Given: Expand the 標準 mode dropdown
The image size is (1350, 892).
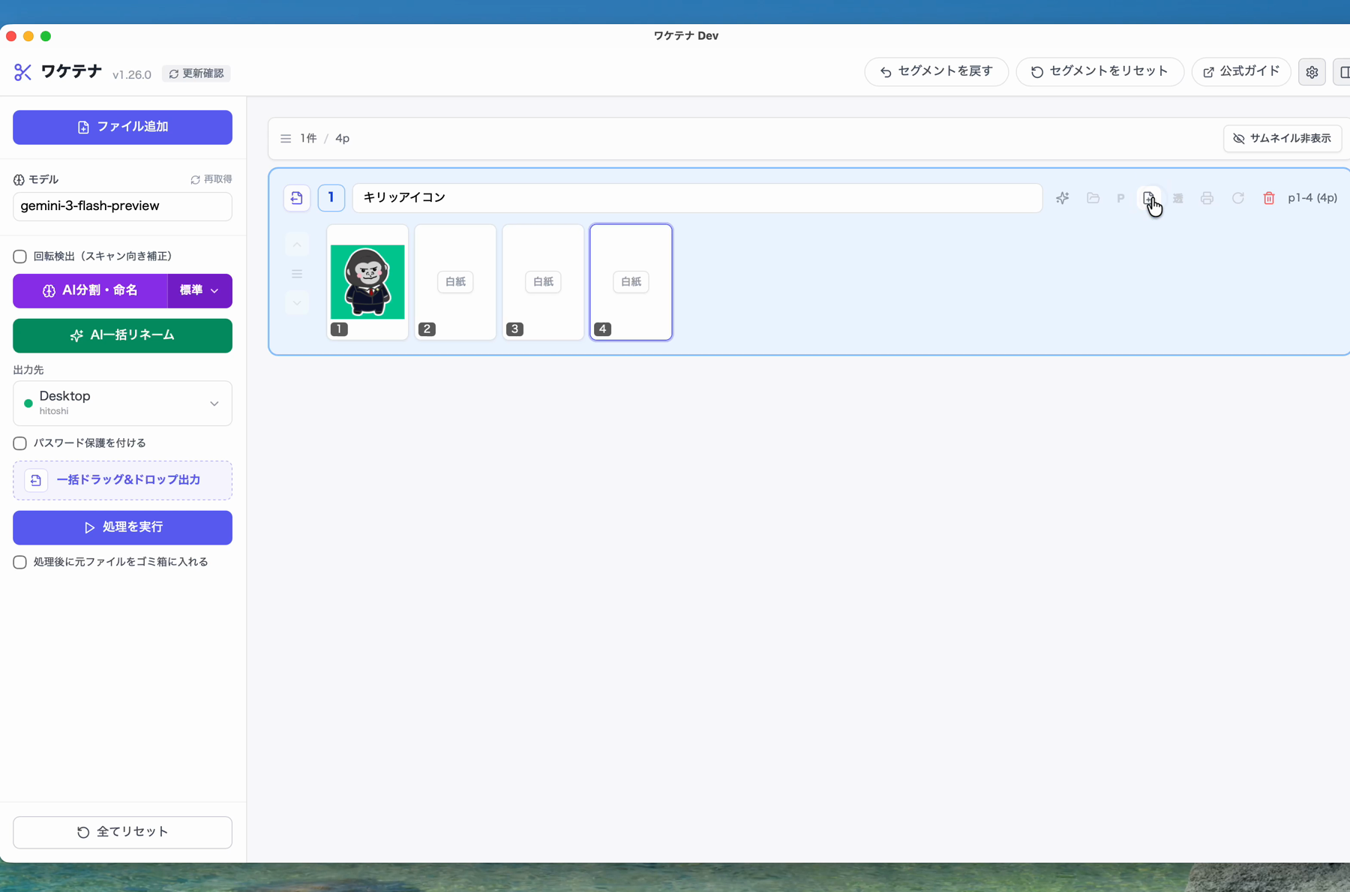Looking at the screenshot, I should point(199,290).
